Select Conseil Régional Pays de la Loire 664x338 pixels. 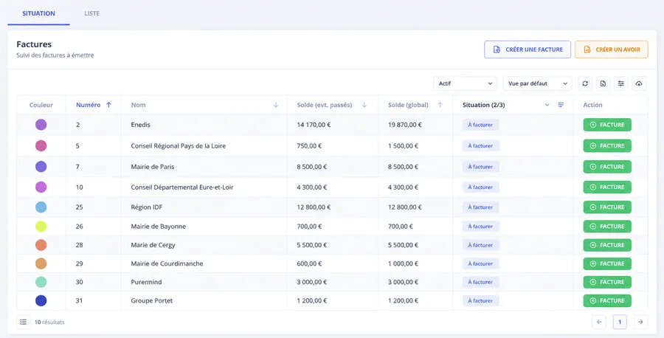(x=179, y=145)
